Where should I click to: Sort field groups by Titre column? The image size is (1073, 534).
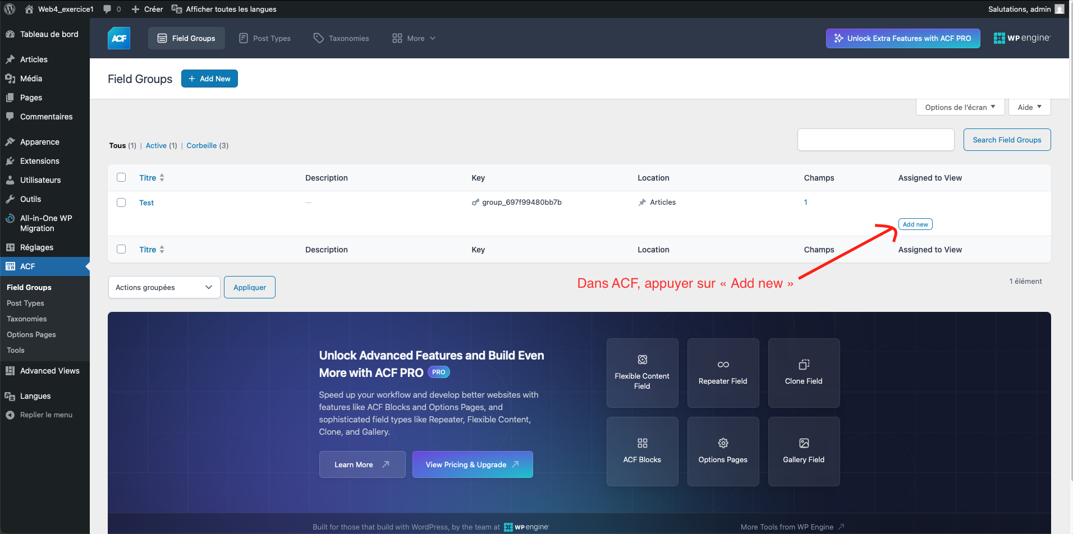tap(148, 178)
